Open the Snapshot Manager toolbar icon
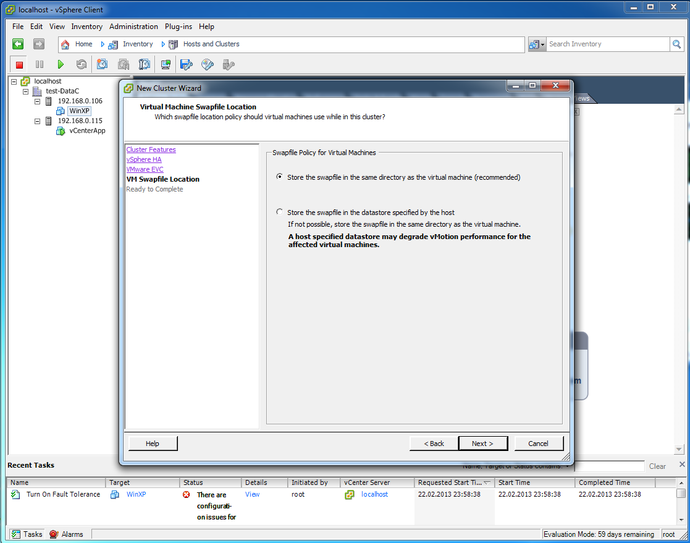690x543 pixels. click(x=145, y=65)
